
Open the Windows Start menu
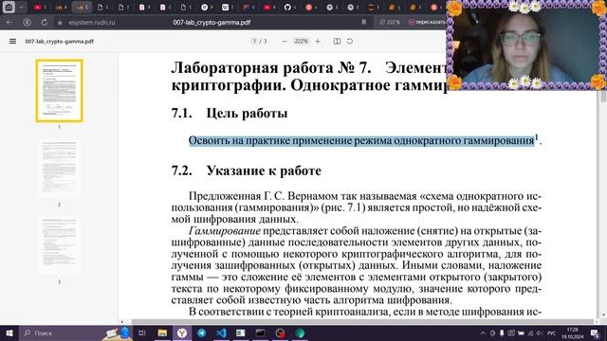click(9, 332)
